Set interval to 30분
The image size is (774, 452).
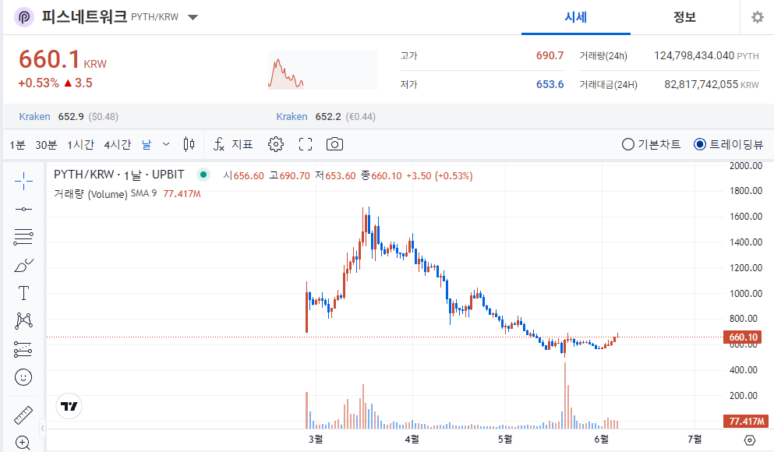tap(46, 145)
